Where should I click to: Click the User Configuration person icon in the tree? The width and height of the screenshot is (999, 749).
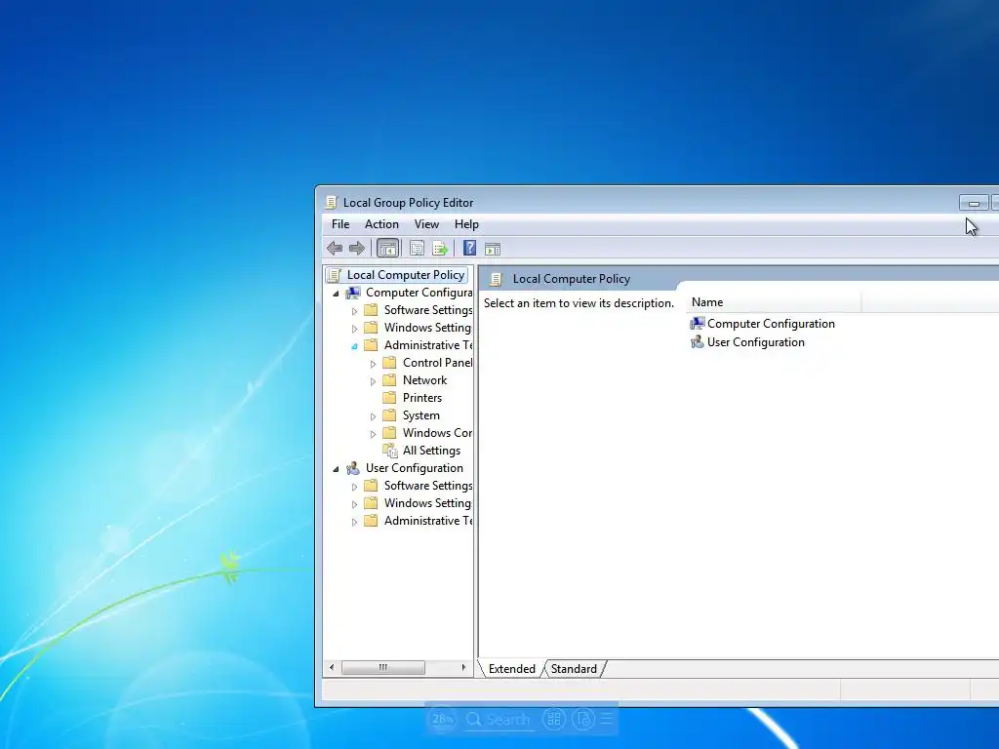pyautogui.click(x=353, y=468)
